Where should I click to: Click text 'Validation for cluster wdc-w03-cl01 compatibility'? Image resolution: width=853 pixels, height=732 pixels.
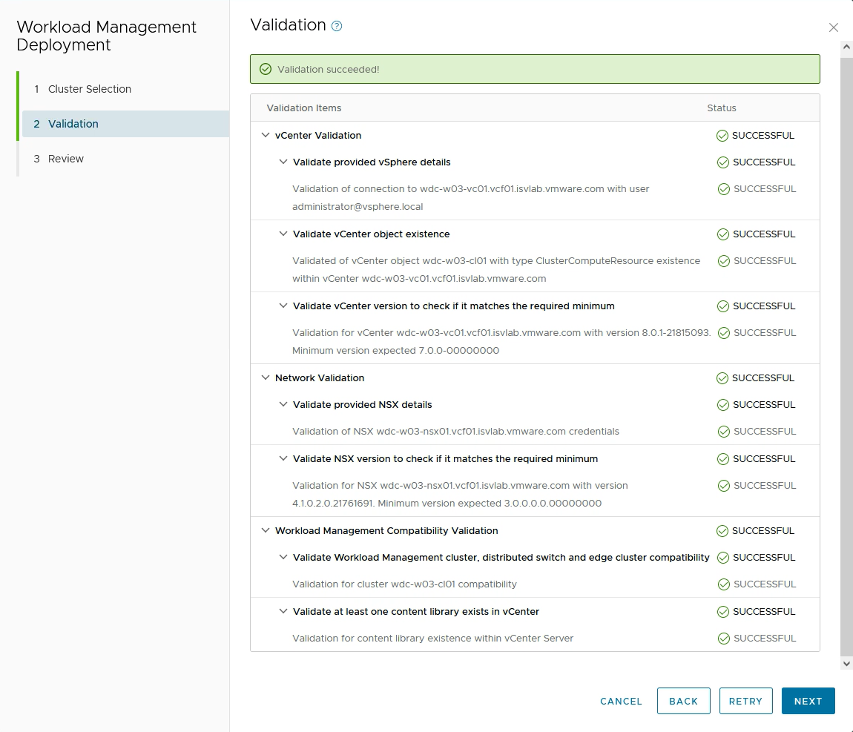(x=404, y=584)
